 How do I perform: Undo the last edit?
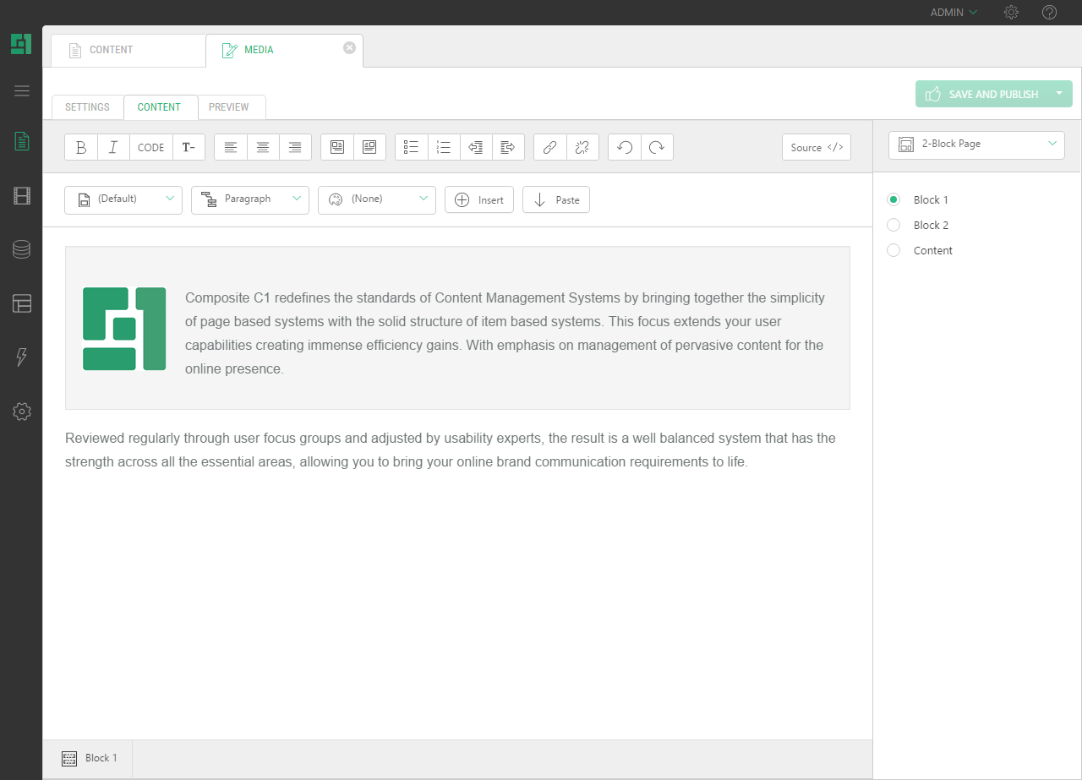point(625,147)
